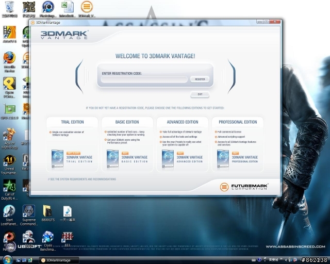Select the Basic Edition heading
330x264 pixels.
[127, 122]
